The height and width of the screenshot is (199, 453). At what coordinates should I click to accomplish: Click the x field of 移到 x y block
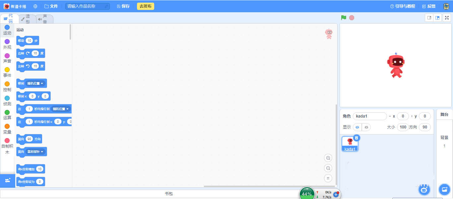point(32,96)
